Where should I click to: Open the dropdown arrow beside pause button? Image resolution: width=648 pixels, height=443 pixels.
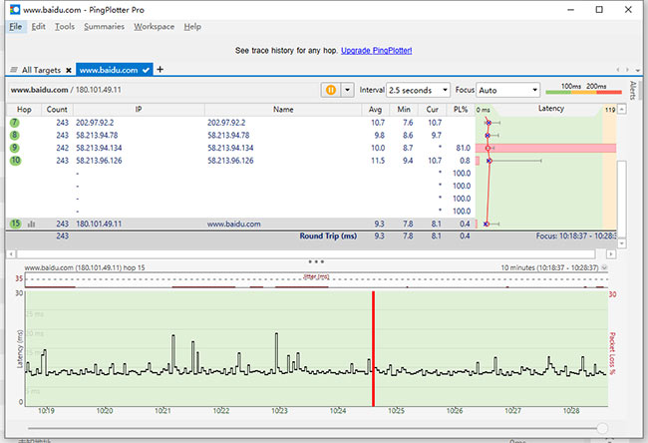(x=348, y=90)
